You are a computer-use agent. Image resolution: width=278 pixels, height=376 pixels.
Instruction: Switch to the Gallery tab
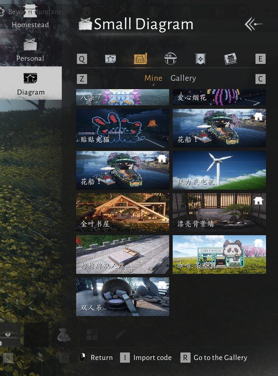[183, 78]
